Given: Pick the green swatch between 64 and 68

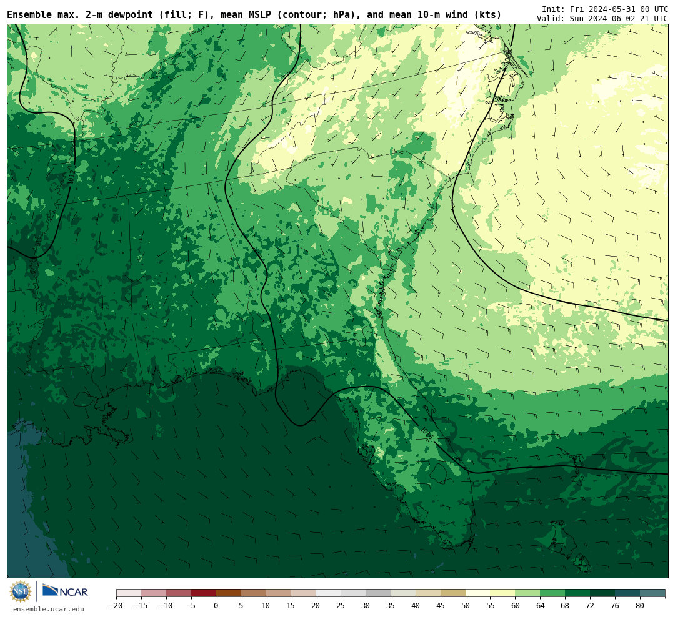Looking at the screenshot, I should tap(553, 593).
